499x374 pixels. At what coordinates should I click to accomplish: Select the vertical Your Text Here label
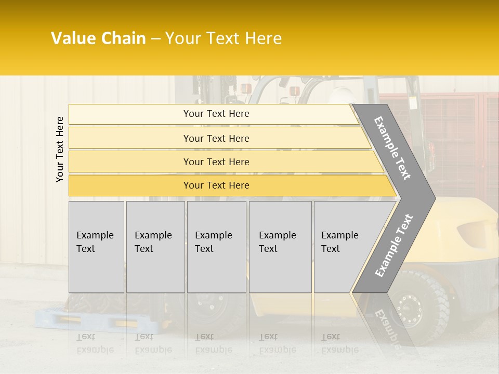click(60, 149)
